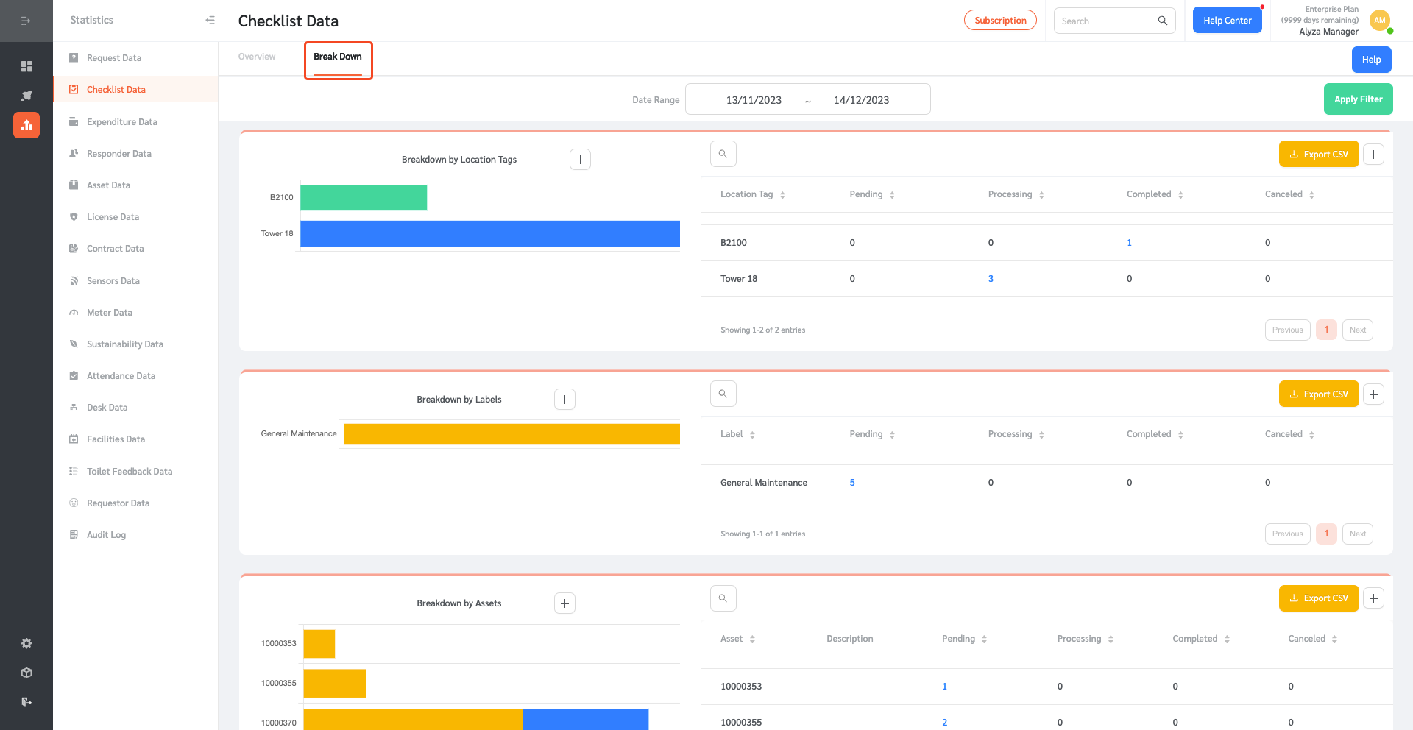The image size is (1413, 730).
Task: Click the start date 13/11/2023 field
Action: [754, 100]
